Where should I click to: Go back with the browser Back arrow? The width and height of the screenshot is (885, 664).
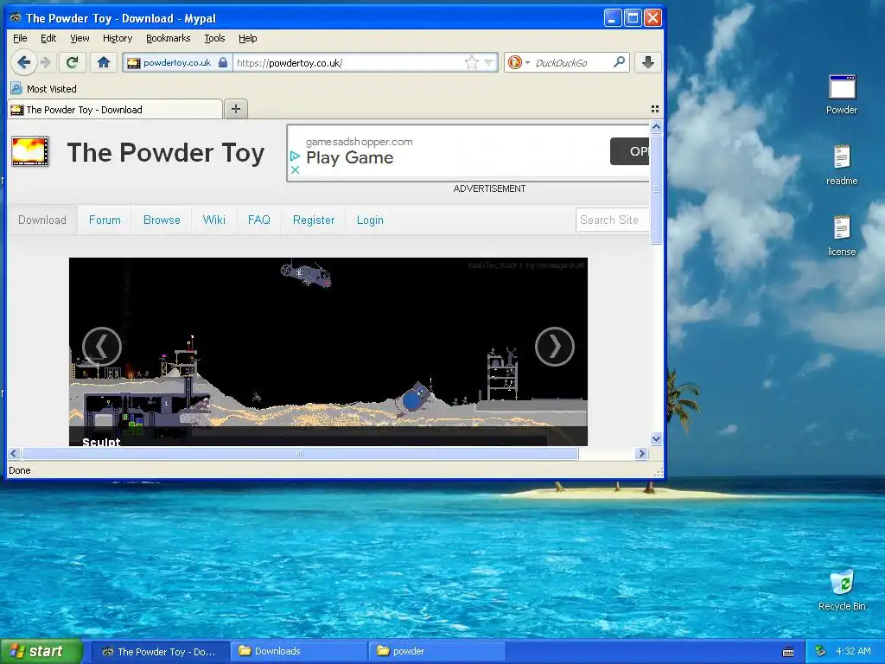point(23,62)
